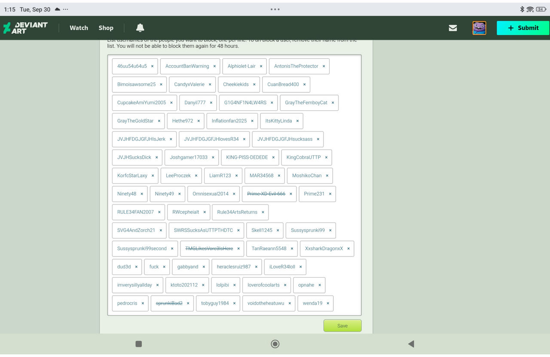Remove 46uu54u64u5 from the block list
The height and width of the screenshot is (357, 550).
pyautogui.click(x=152, y=66)
